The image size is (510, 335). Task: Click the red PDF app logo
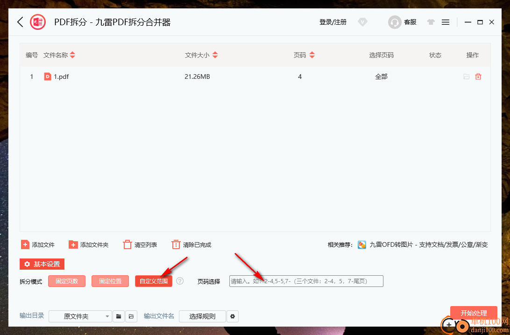tap(38, 22)
